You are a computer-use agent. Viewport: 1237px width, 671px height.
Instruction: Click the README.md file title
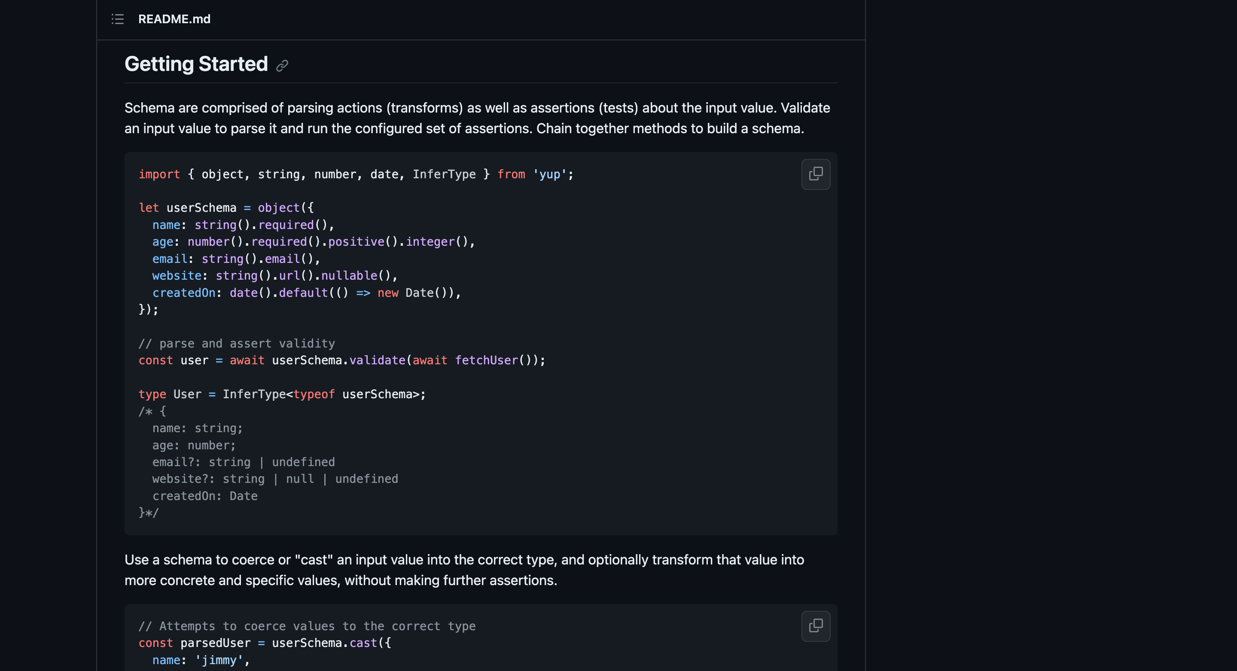(174, 19)
